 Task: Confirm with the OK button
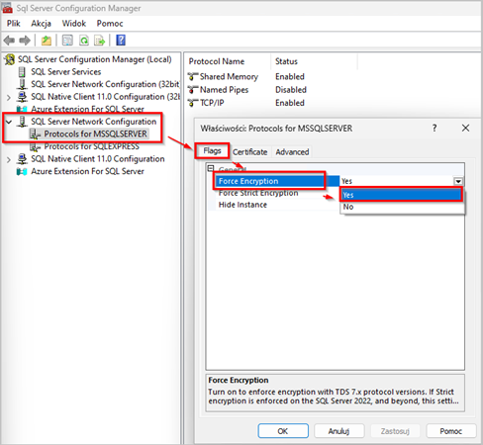[x=283, y=431]
